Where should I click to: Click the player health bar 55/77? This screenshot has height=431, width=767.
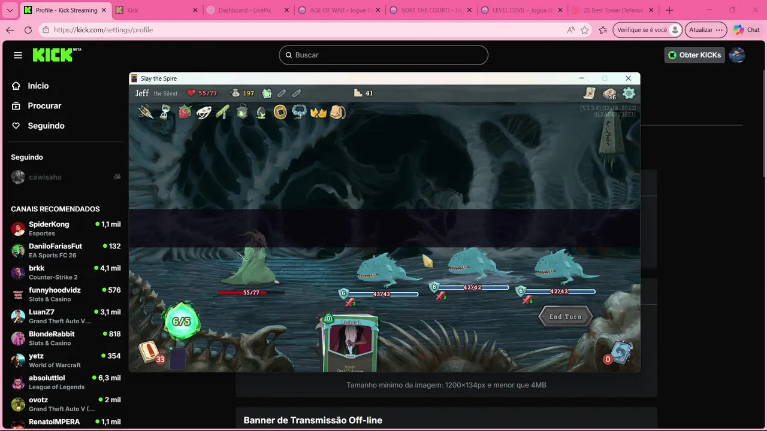tap(251, 293)
